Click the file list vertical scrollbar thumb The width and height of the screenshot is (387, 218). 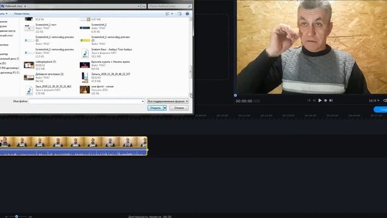tap(190, 71)
